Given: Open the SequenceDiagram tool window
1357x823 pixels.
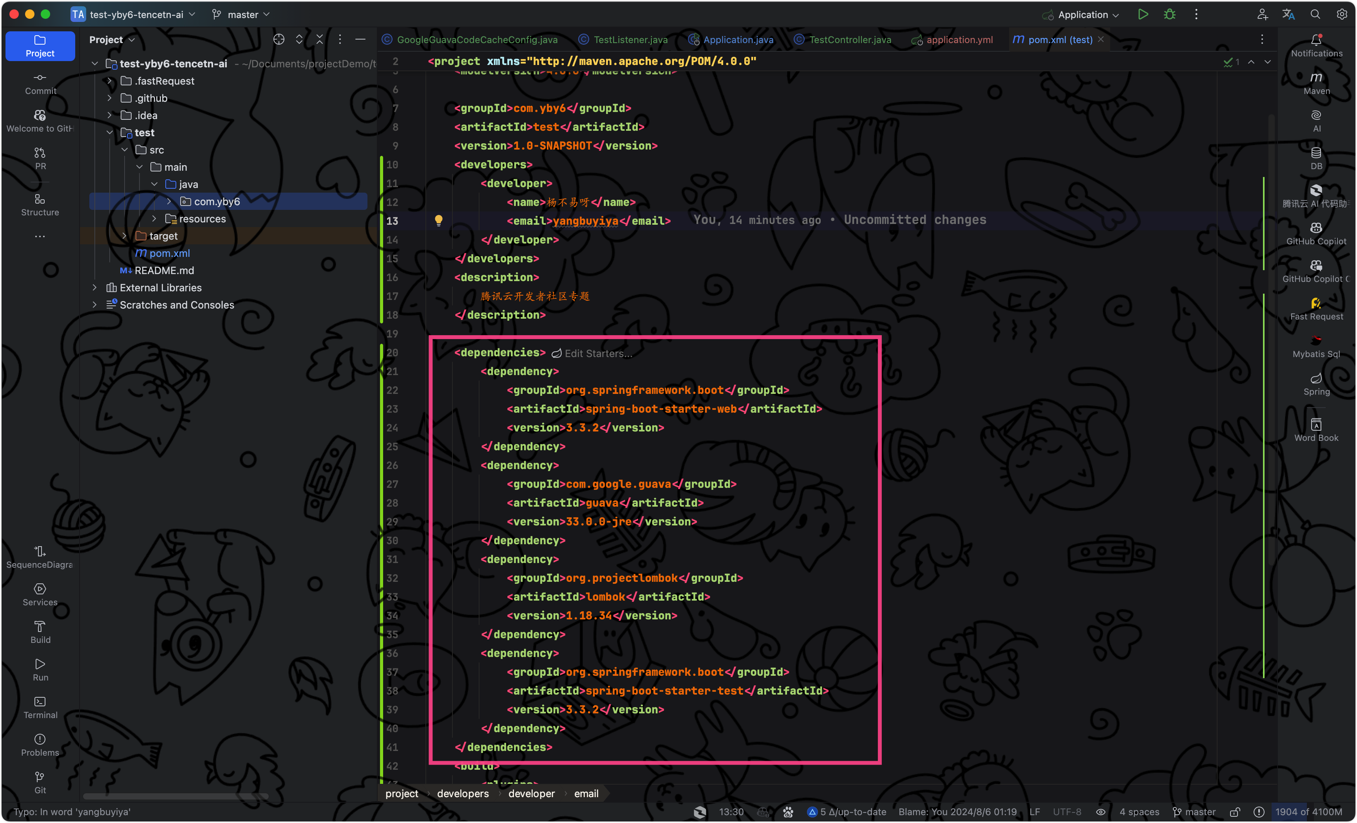Looking at the screenshot, I should [x=40, y=557].
